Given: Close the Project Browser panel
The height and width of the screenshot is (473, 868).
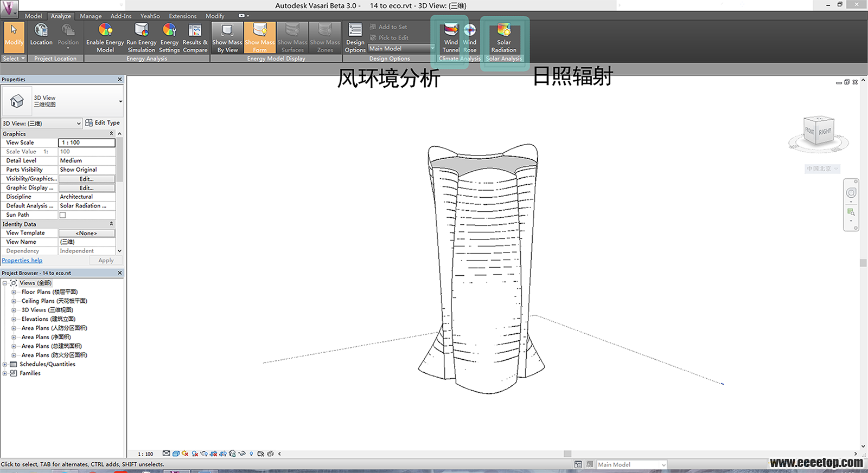Looking at the screenshot, I should pyautogui.click(x=120, y=273).
